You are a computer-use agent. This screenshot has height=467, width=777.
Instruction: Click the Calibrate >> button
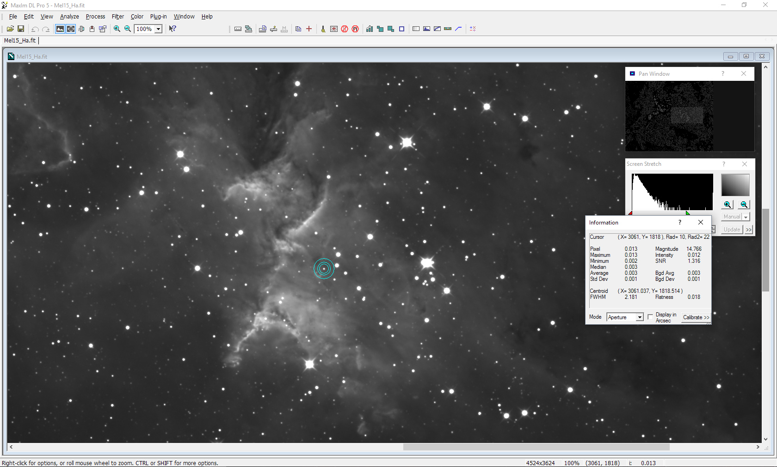pyautogui.click(x=696, y=317)
